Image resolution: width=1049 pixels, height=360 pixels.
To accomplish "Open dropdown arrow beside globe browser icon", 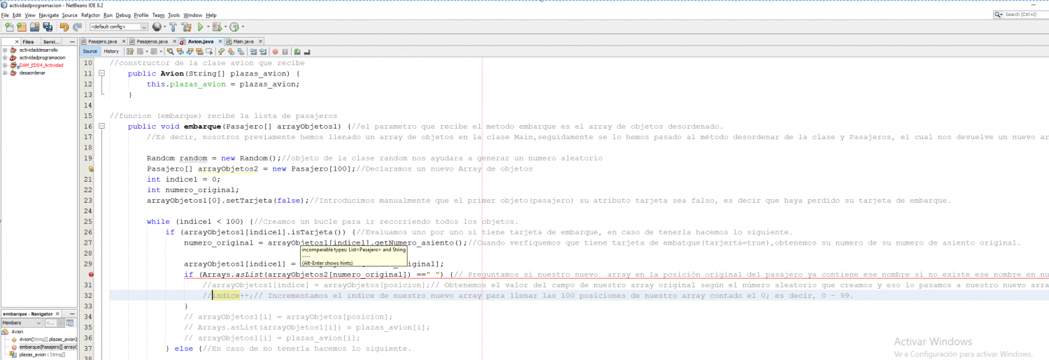I will [x=164, y=27].
